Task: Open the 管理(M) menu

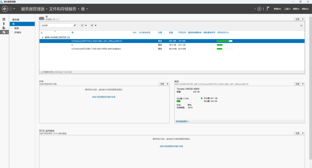Action: tap(277, 9)
